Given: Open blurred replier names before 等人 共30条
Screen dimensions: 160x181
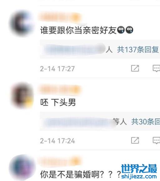Looking at the screenshot, I should click(79, 122).
